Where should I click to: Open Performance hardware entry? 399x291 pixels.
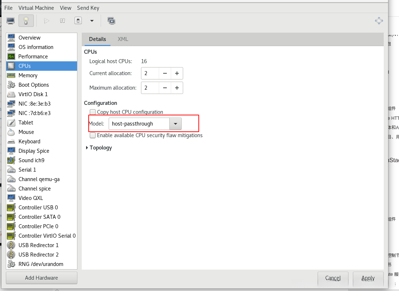point(41,56)
